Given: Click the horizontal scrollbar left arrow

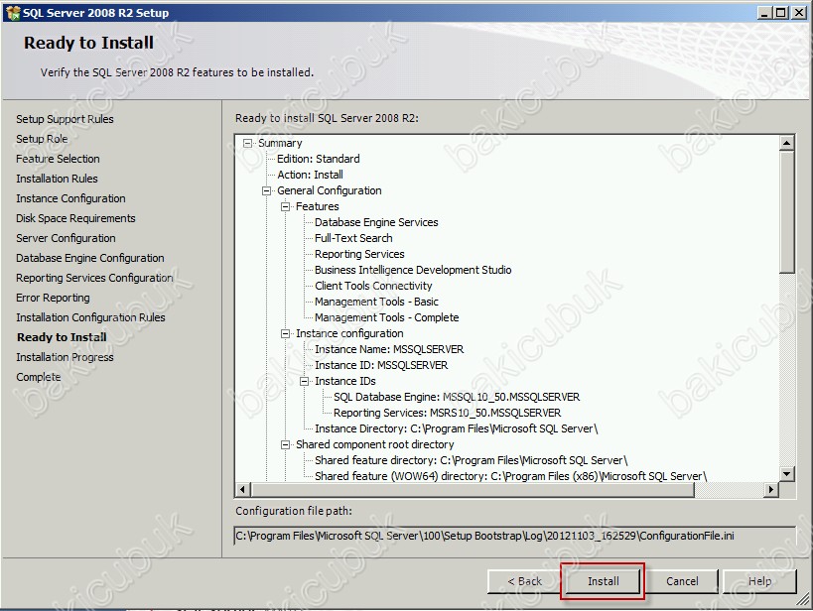Looking at the screenshot, I should click(243, 489).
